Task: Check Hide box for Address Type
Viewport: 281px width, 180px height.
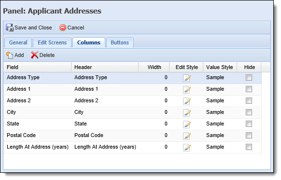Action: tap(249, 78)
